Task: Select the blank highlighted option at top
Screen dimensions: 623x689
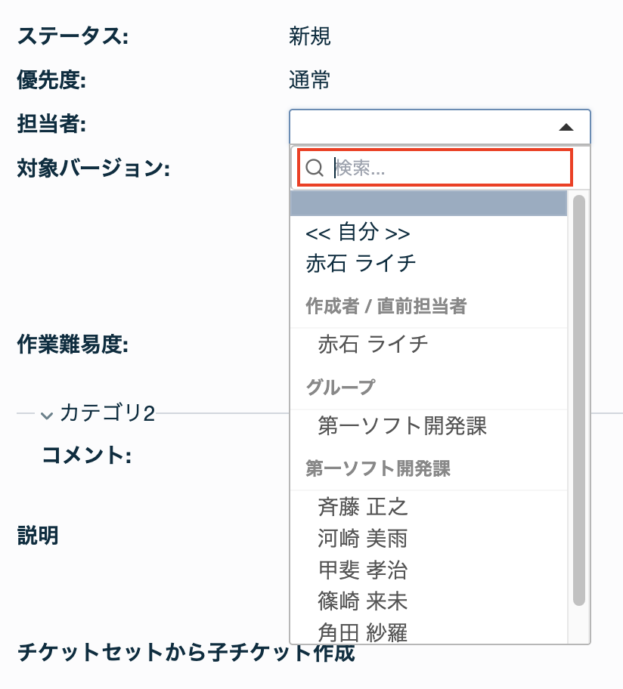Action: tap(429, 204)
